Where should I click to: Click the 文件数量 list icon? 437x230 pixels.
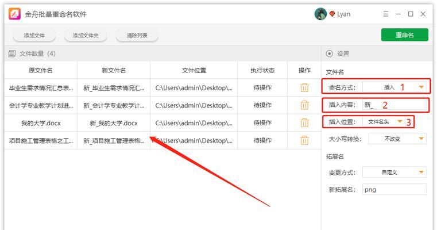(x=11, y=53)
